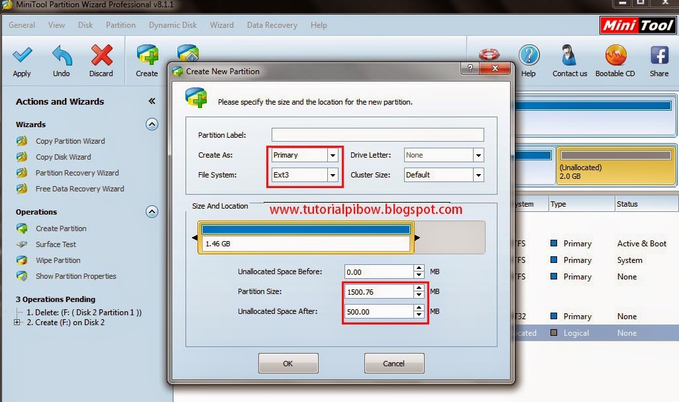This screenshot has width=679, height=402.
Task: Open the View menu
Action: pyautogui.click(x=56, y=25)
